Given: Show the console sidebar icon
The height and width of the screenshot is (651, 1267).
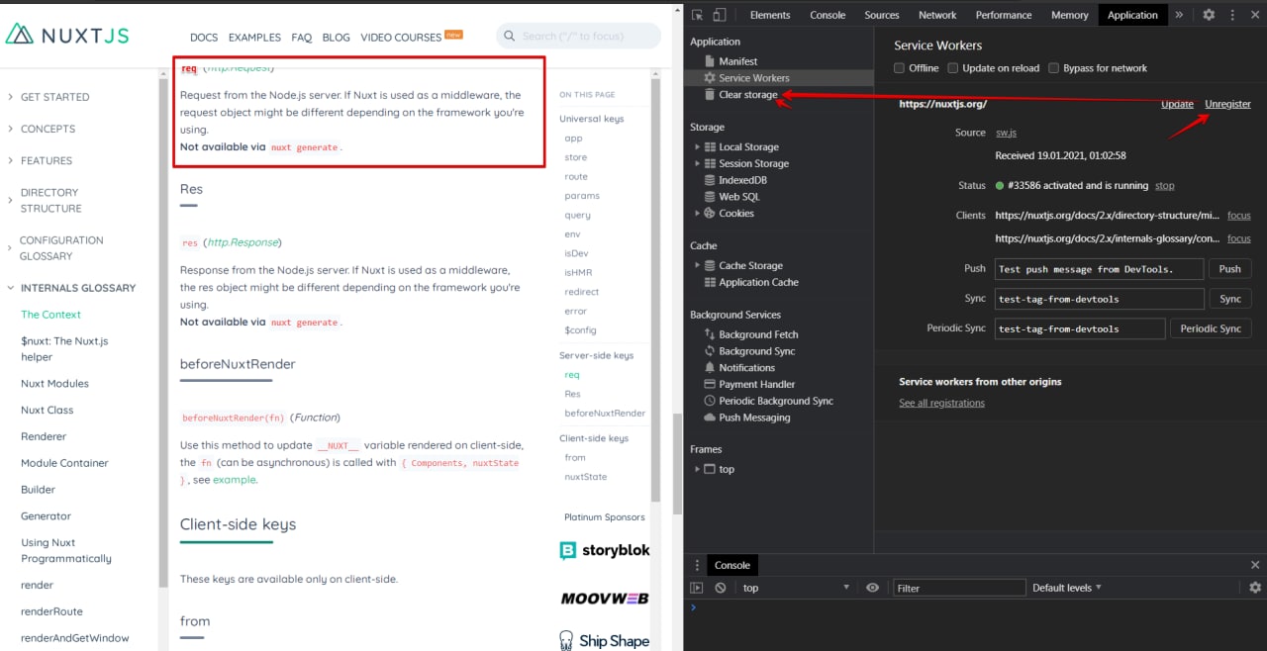Looking at the screenshot, I should (697, 588).
